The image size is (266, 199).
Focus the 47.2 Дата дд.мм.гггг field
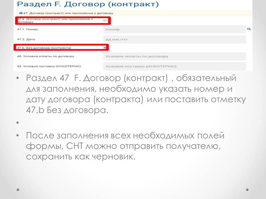click(174, 40)
